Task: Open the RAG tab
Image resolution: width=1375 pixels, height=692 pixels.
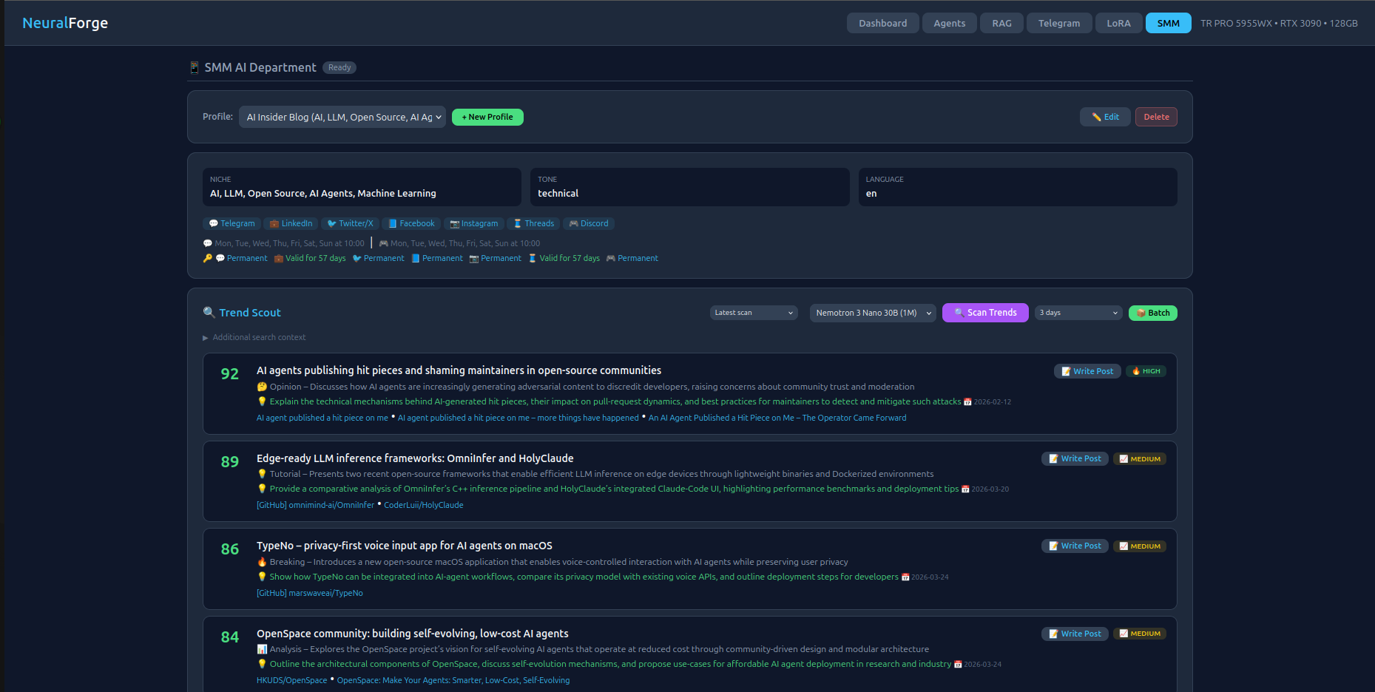Action: click(1001, 23)
